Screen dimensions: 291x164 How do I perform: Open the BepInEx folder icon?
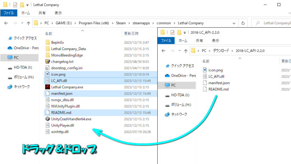[x=48, y=43]
